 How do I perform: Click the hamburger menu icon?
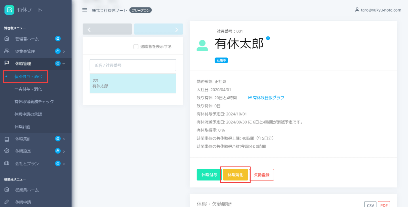coord(84,9)
